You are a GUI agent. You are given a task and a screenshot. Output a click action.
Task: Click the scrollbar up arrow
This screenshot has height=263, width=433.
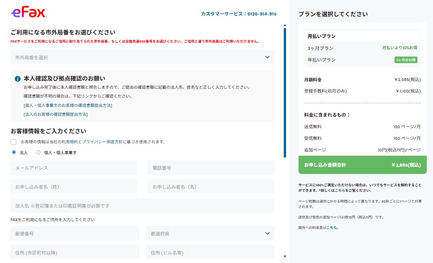(285, 24)
